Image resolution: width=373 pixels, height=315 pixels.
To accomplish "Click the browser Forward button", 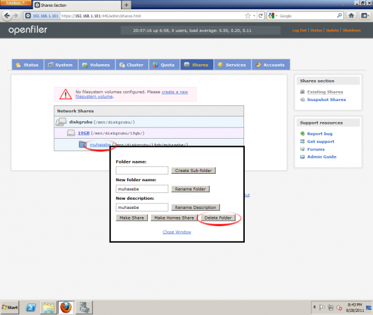I will (16, 15).
